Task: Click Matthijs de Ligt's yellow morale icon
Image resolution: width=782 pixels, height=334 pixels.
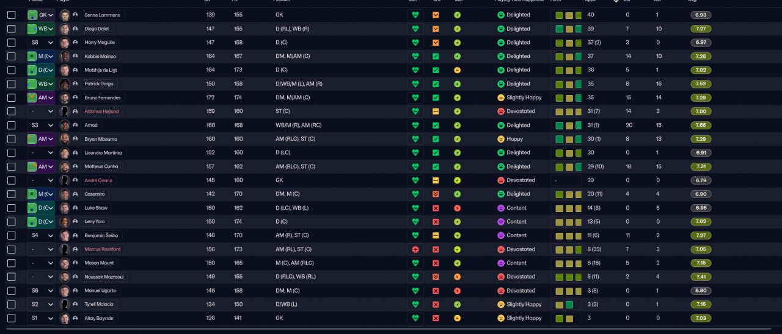Action: pos(458,70)
